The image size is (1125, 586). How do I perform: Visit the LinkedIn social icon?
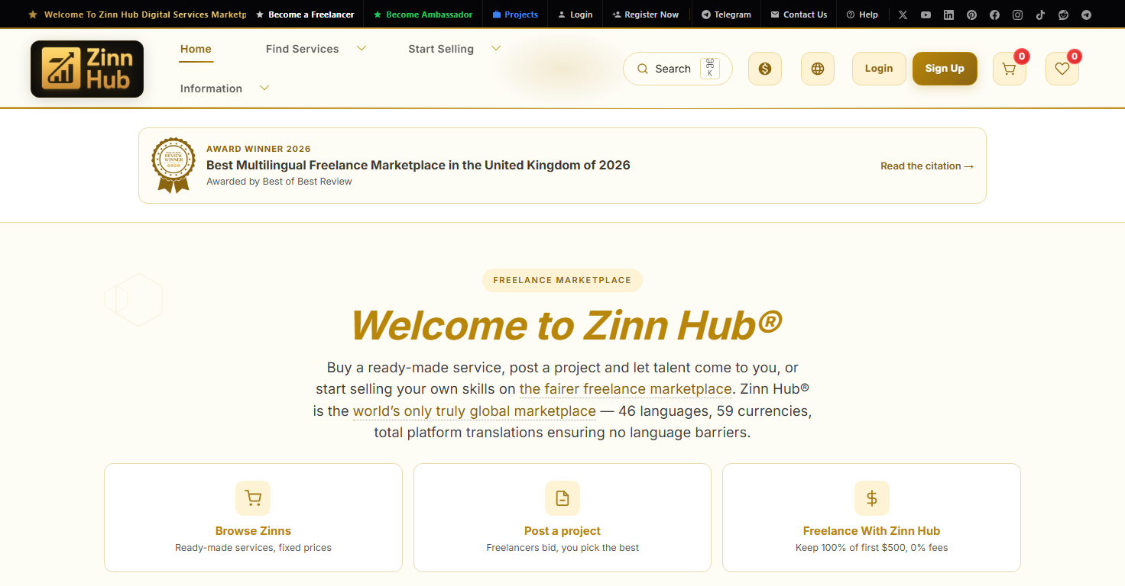tap(948, 14)
